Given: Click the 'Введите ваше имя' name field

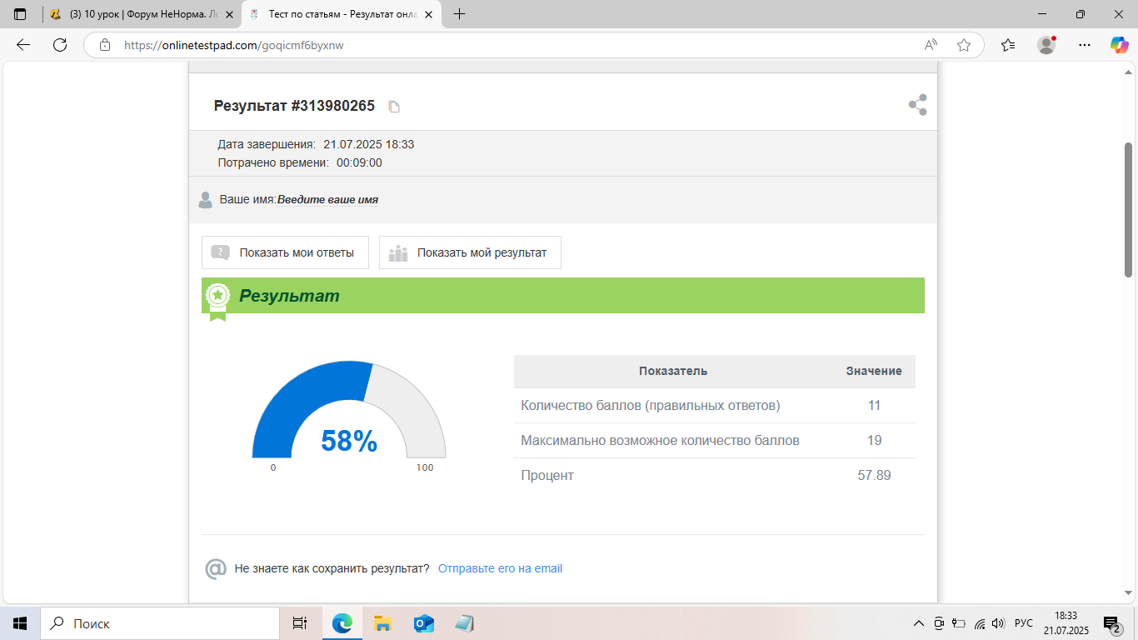Looking at the screenshot, I should [327, 200].
